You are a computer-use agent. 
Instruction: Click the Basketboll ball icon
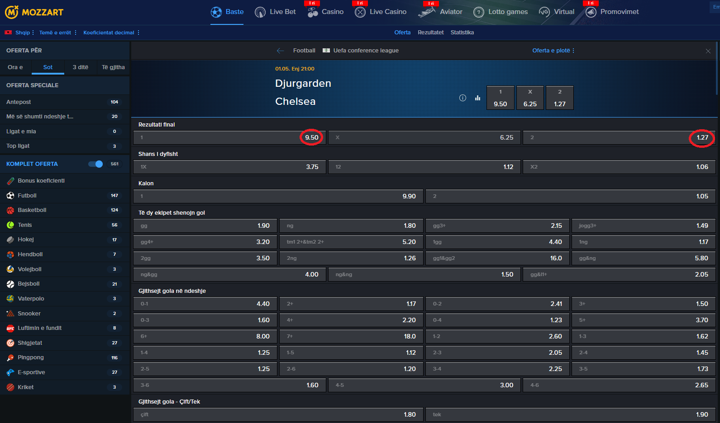pyautogui.click(x=10, y=210)
